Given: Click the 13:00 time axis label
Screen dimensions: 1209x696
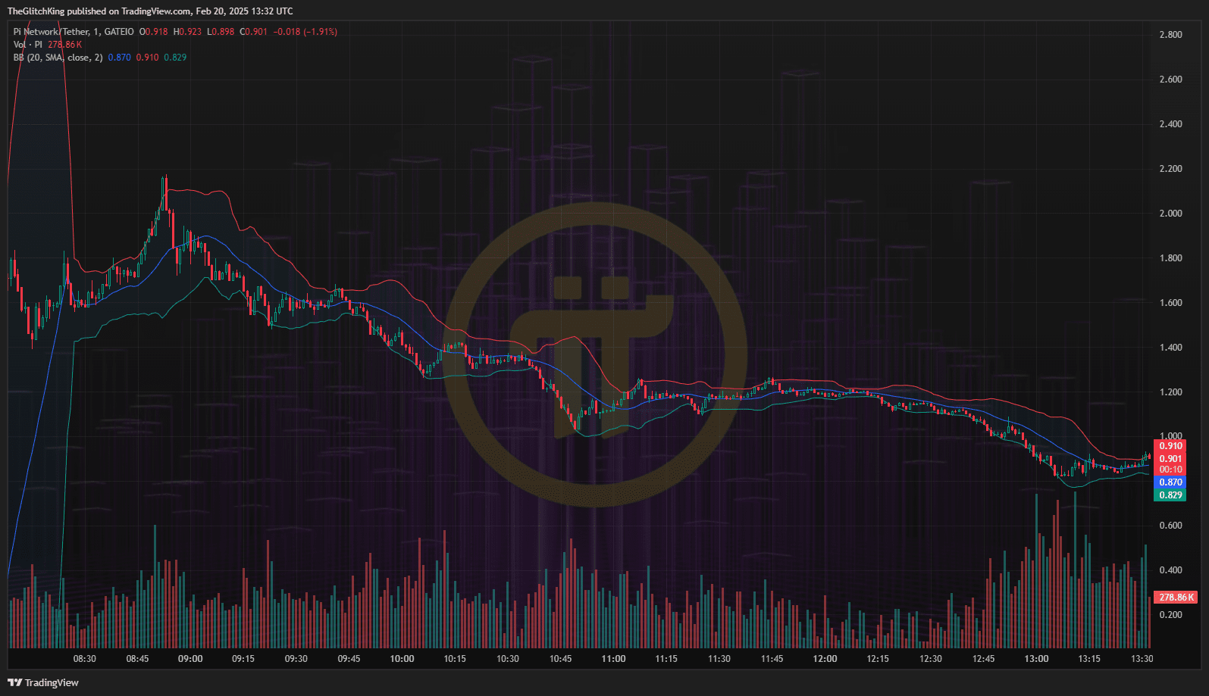Looking at the screenshot, I should click(1036, 659).
